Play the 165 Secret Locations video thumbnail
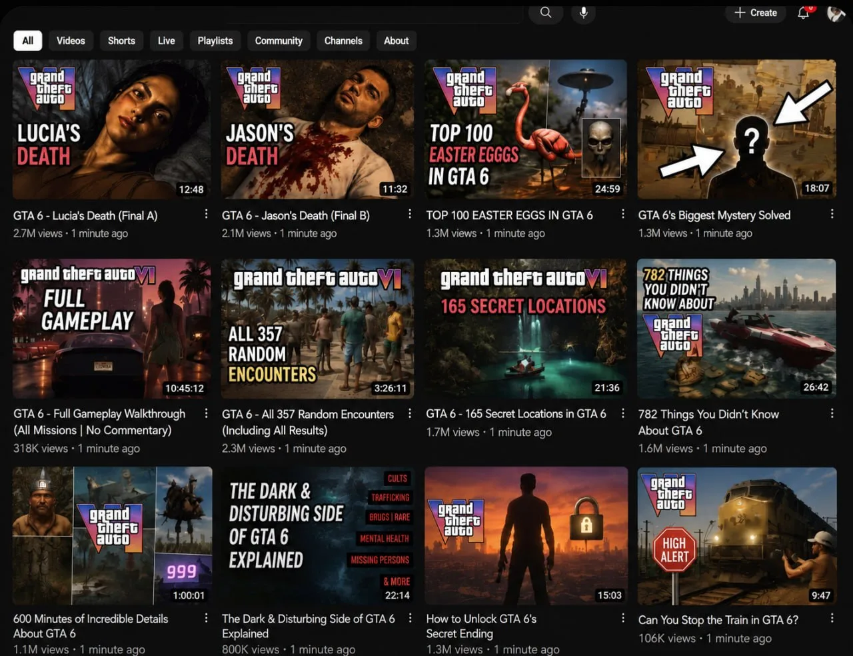 [x=526, y=329]
